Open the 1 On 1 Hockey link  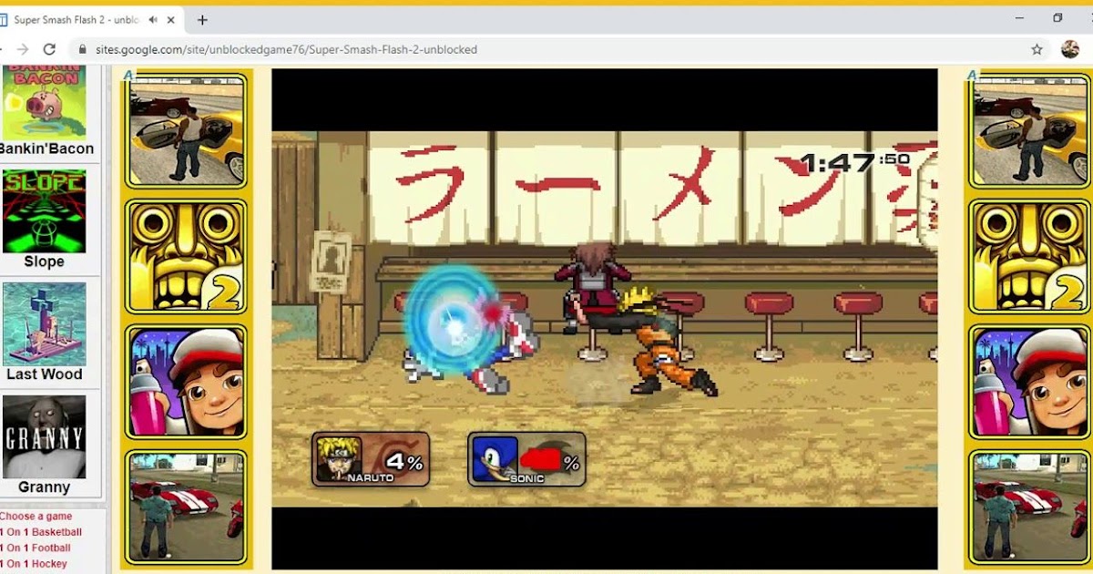tap(34, 564)
